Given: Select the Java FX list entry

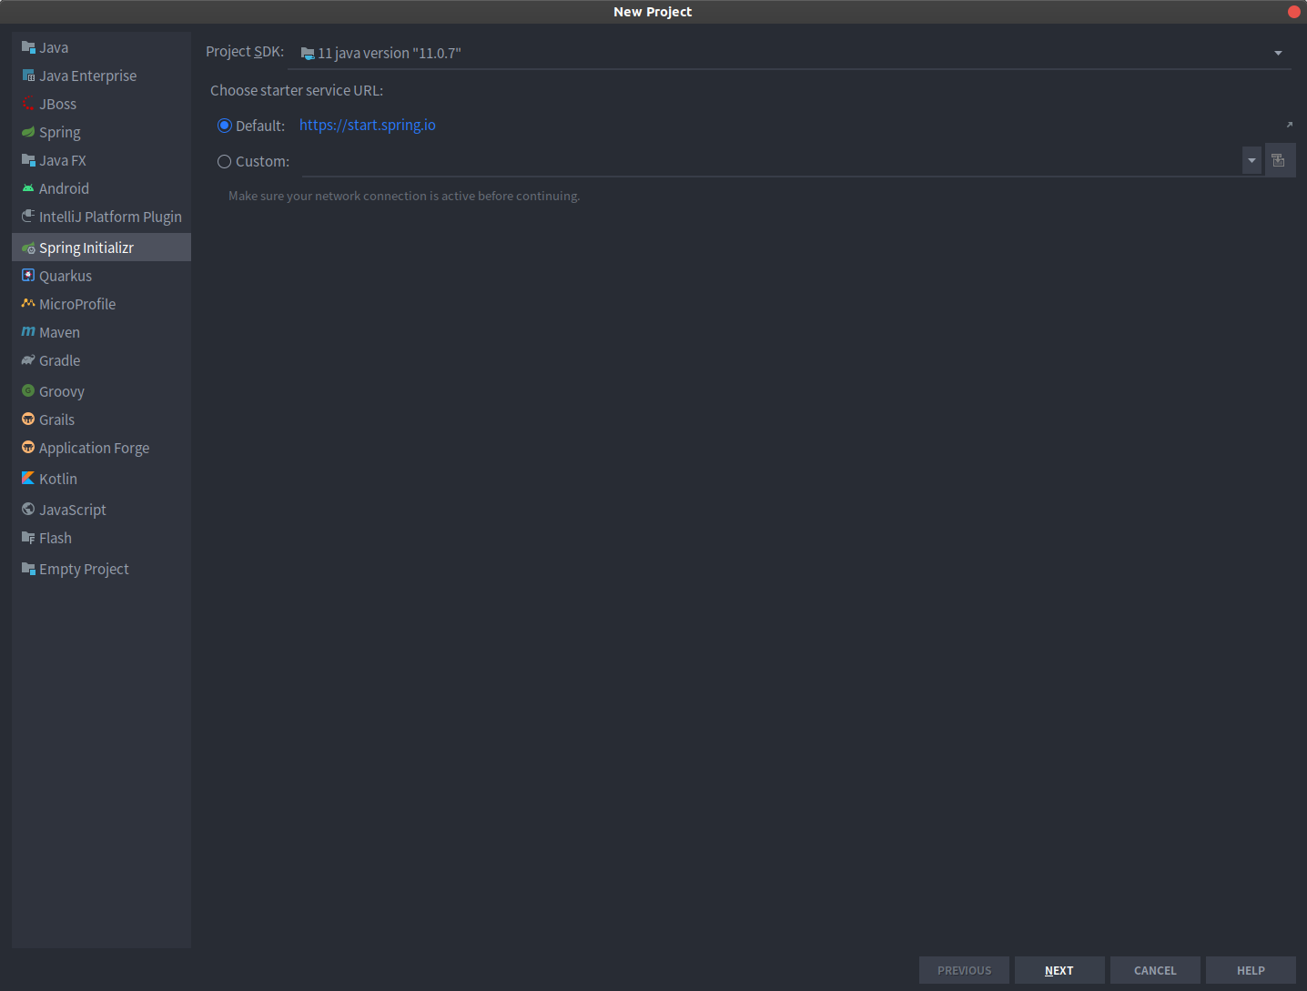Looking at the screenshot, I should pyautogui.click(x=101, y=160).
